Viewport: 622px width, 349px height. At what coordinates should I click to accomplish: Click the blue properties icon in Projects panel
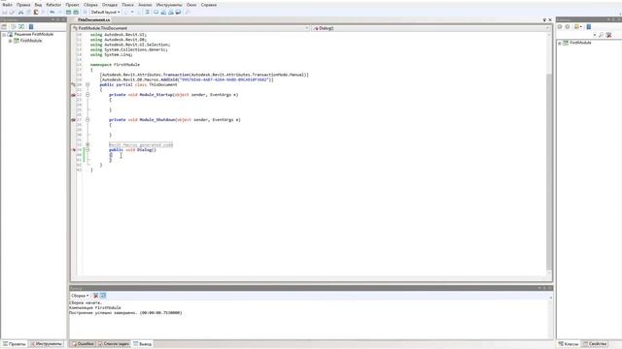point(31,26)
